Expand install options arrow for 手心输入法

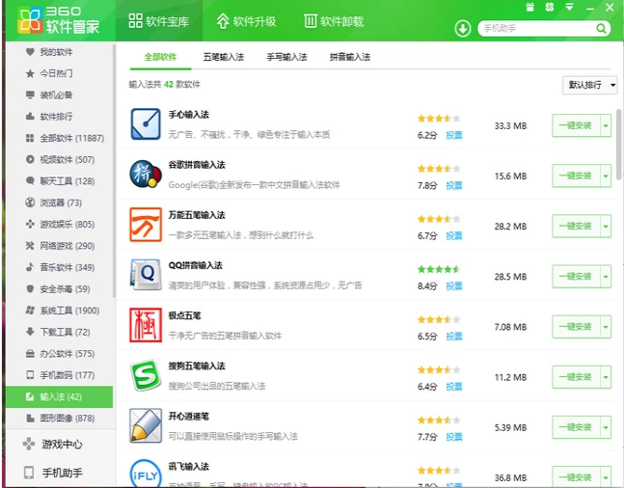606,125
